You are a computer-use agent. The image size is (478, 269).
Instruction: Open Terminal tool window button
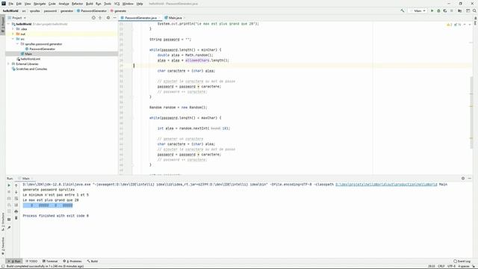click(x=50, y=261)
